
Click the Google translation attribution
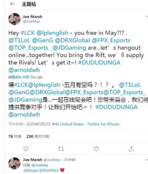[x=36, y=77]
